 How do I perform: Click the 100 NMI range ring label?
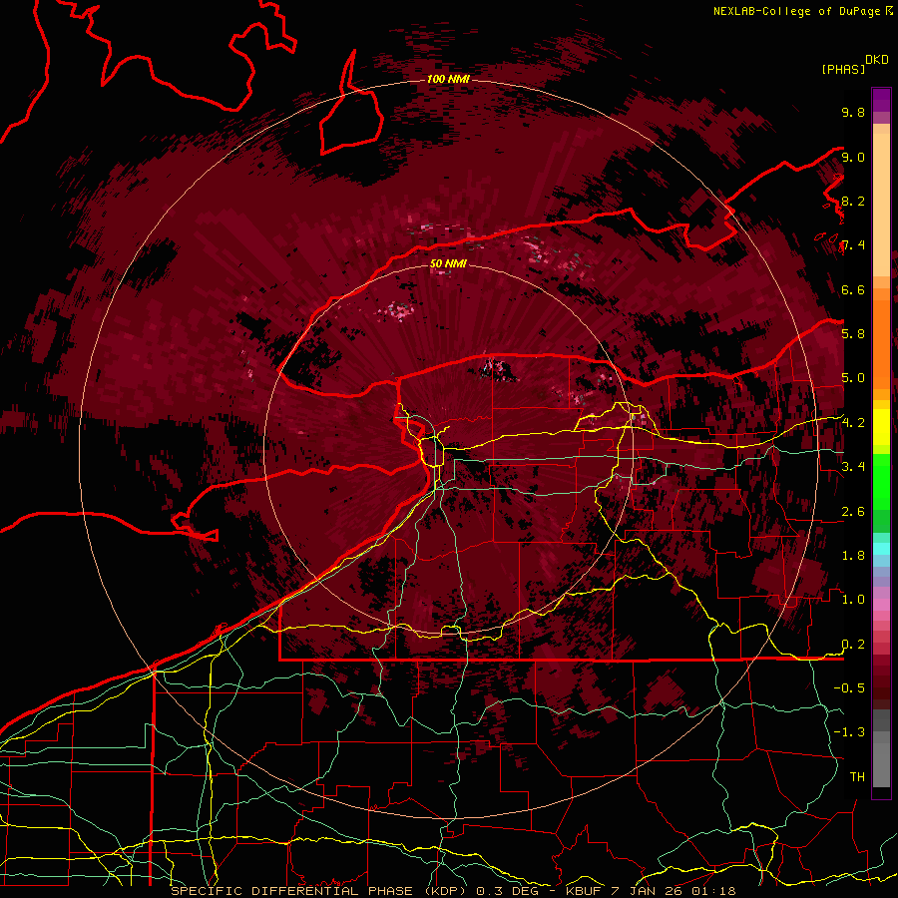pos(448,79)
